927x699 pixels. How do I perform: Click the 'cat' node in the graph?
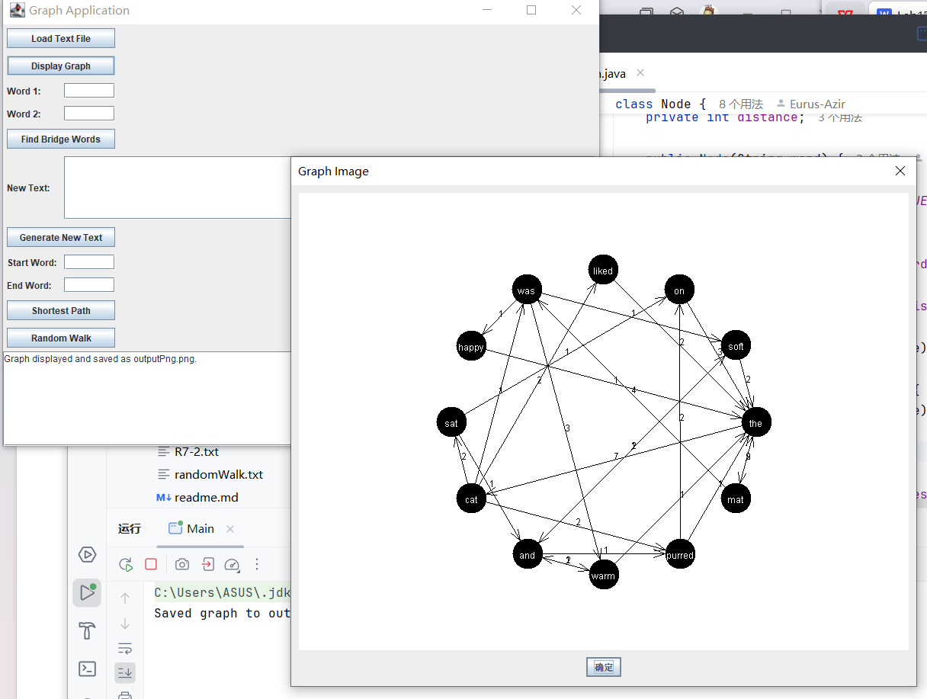(x=471, y=499)
